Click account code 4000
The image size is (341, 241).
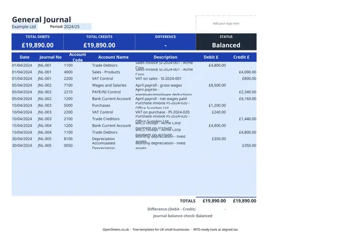point(68,72)
